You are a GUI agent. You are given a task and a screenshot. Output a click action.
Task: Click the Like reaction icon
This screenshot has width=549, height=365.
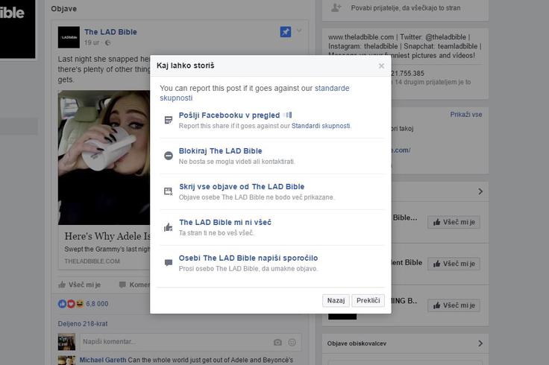(62, 304)
